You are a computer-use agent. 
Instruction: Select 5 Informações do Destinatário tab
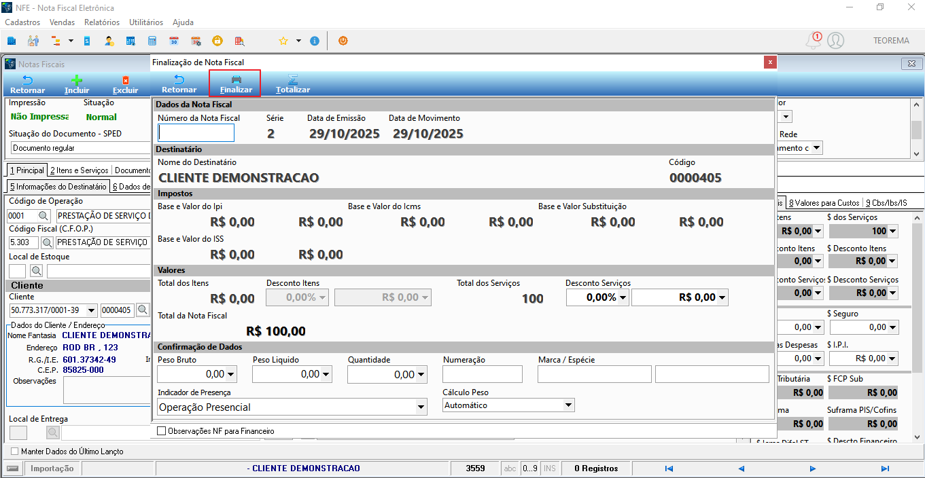point(58,187)
